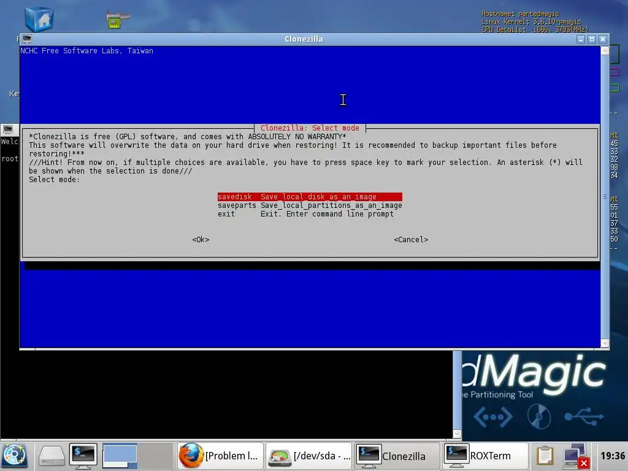Click the background terminal scrollbar down arrow
This screenshot has width=628, height=471.
(x=457, y=434)
